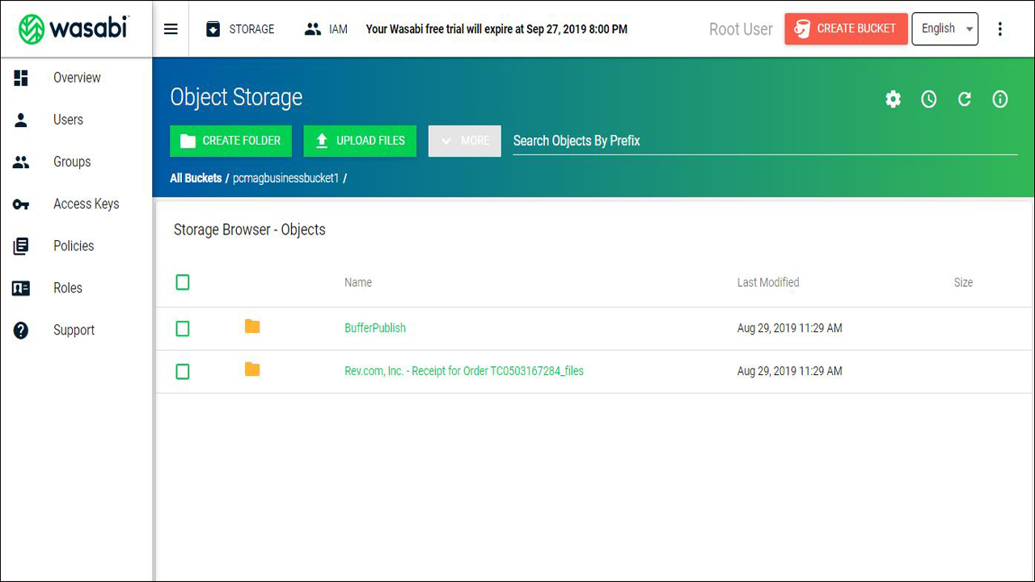
Task: Click the Rev.com receipt folder icon
Action: point(252,369)
